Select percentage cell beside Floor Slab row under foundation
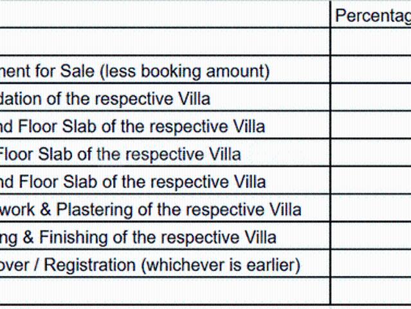411x309 pixels. tap(371, 126)
